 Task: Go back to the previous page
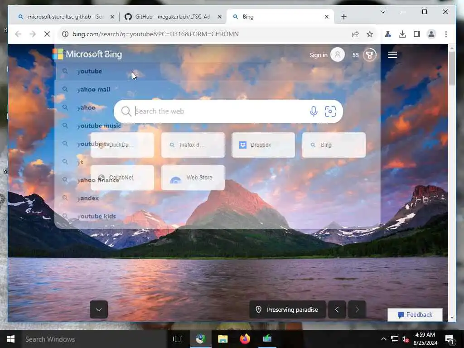[18, 34]
